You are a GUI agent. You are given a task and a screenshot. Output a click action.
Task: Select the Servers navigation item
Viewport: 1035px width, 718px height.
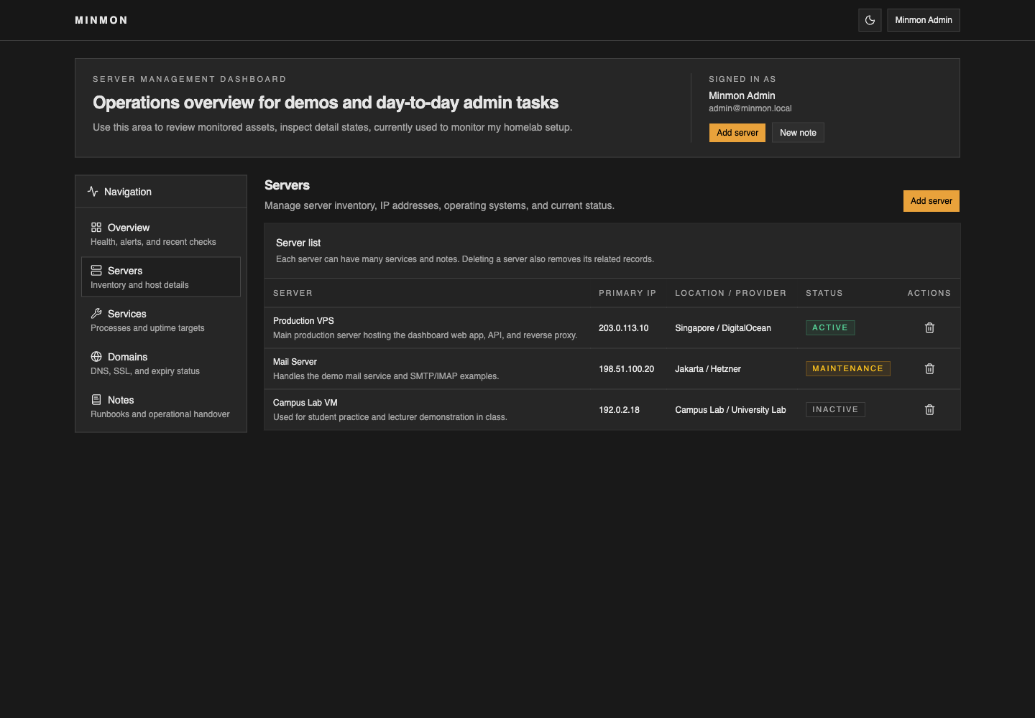(x=161, y=277)
